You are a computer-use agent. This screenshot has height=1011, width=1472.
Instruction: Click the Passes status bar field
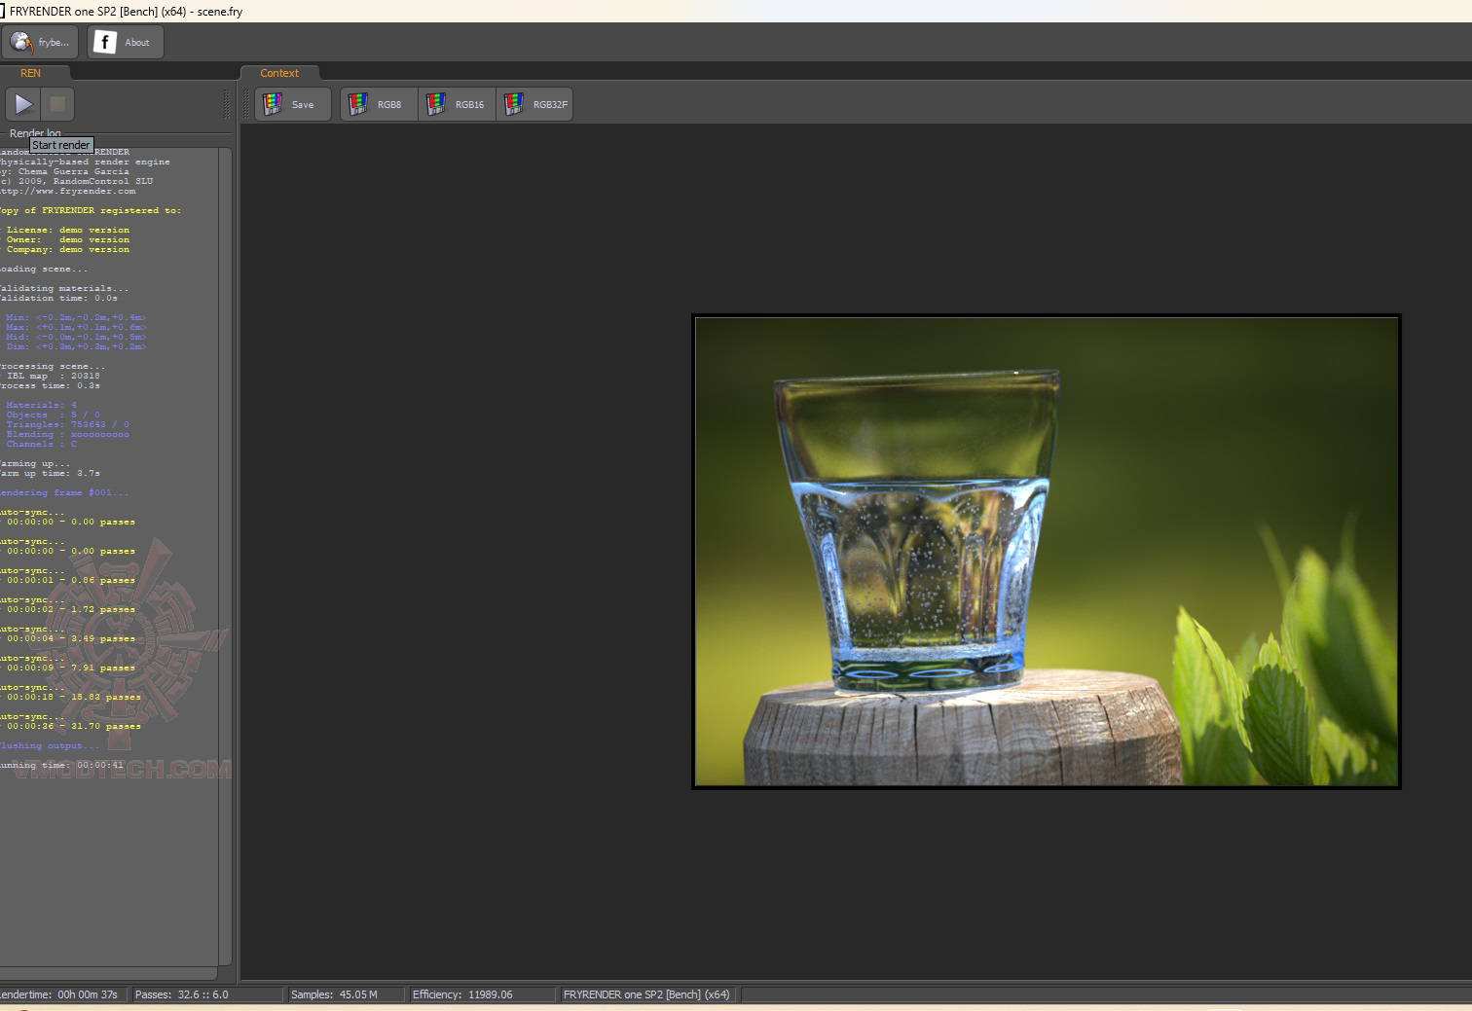pos(182,994)
